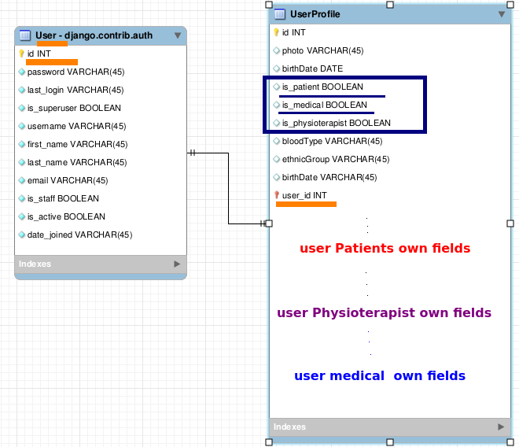Click relationship line between User and UserProfile
Image resolution: width=519 pixels, height=447 pixels.
(x=228, y=188)
